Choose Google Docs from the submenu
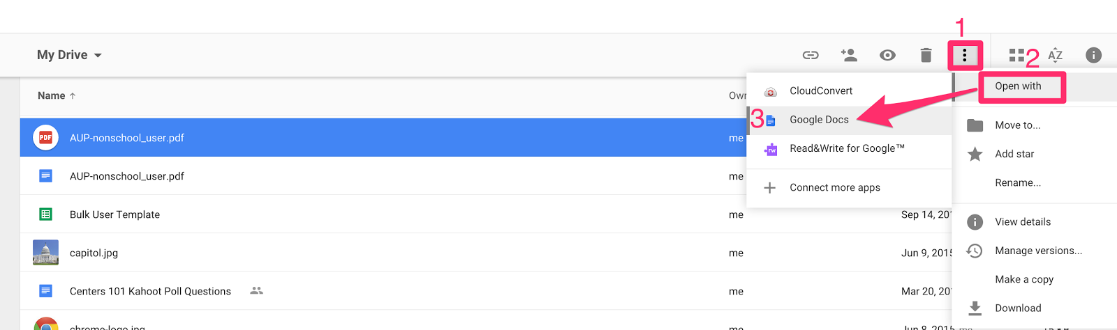1117x330 pixels. coord(819,120)
